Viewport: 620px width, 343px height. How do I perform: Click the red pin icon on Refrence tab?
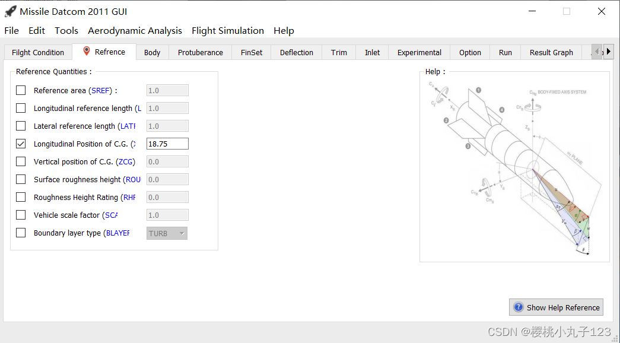coord(87,51)
